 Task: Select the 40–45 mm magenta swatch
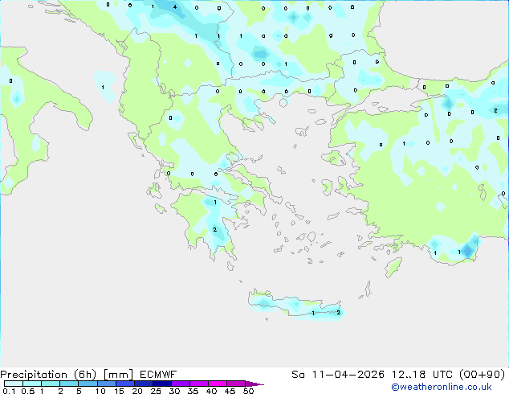tap(218, 384)
